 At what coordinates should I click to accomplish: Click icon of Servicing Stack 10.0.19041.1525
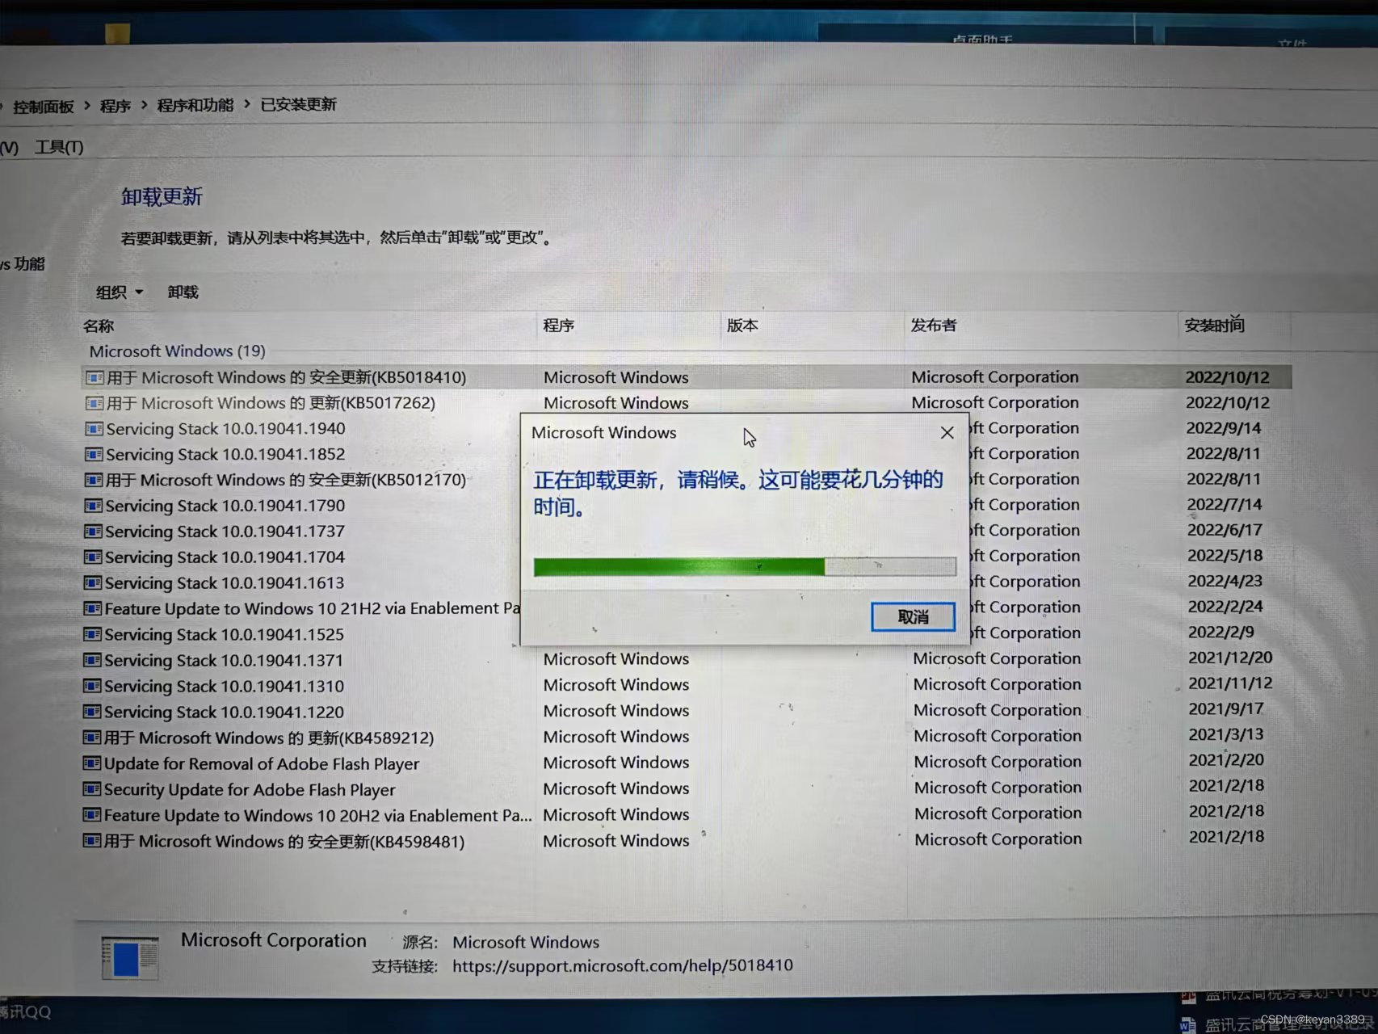pyautogui.click(x=93, y=634)
